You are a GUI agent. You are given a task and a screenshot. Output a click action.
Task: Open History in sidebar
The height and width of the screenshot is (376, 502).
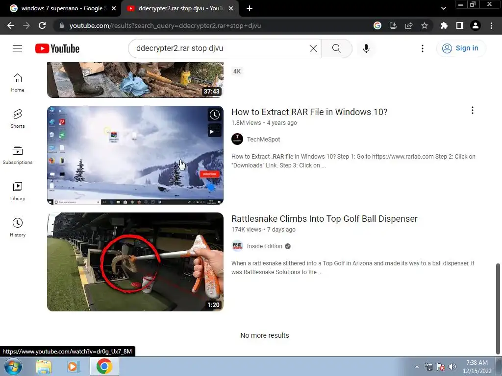[18, 227]
